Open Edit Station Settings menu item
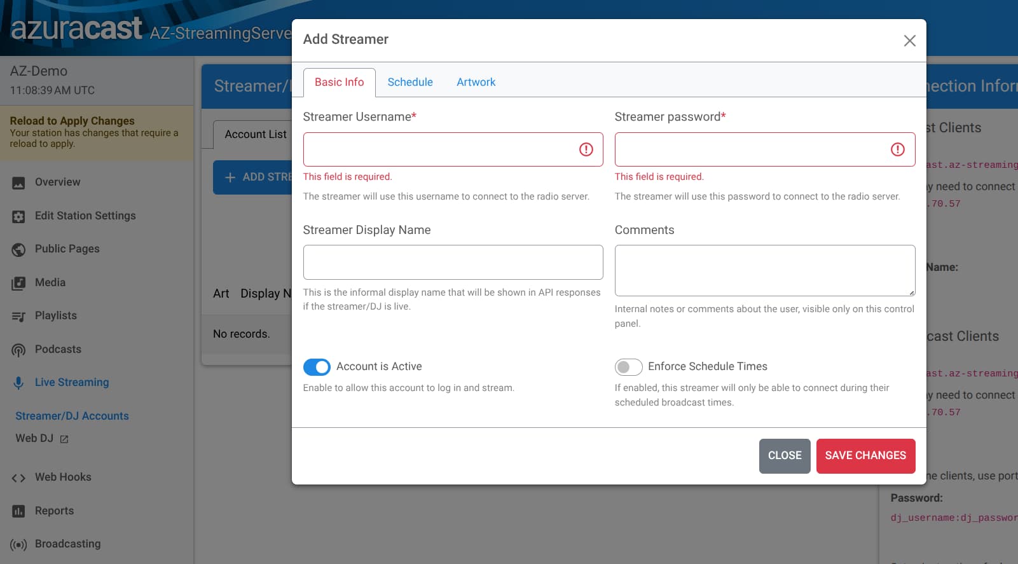Viewport: 1018px width, 564px height. click(x=97, y=216)
